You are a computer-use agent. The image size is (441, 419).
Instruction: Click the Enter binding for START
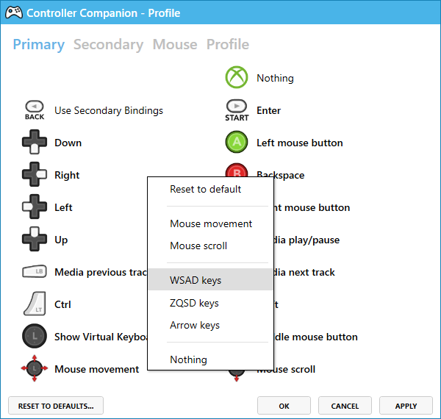tap(268, 110)
